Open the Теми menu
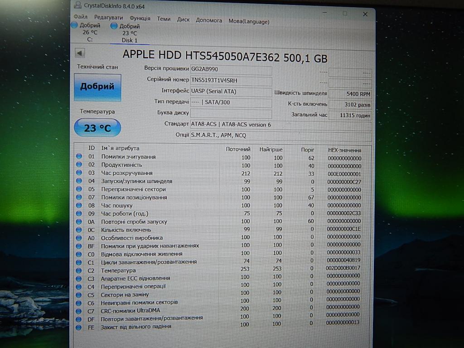The image size is (464, 348). pos(164,19)
